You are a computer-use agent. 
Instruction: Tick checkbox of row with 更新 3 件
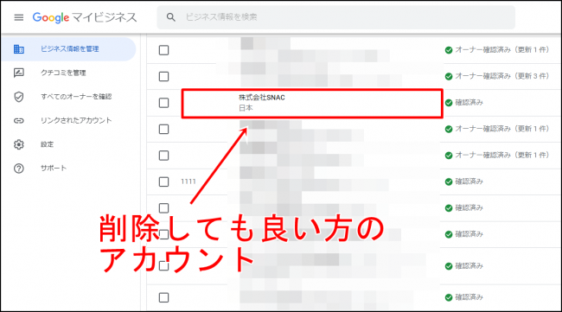[163, 76]
